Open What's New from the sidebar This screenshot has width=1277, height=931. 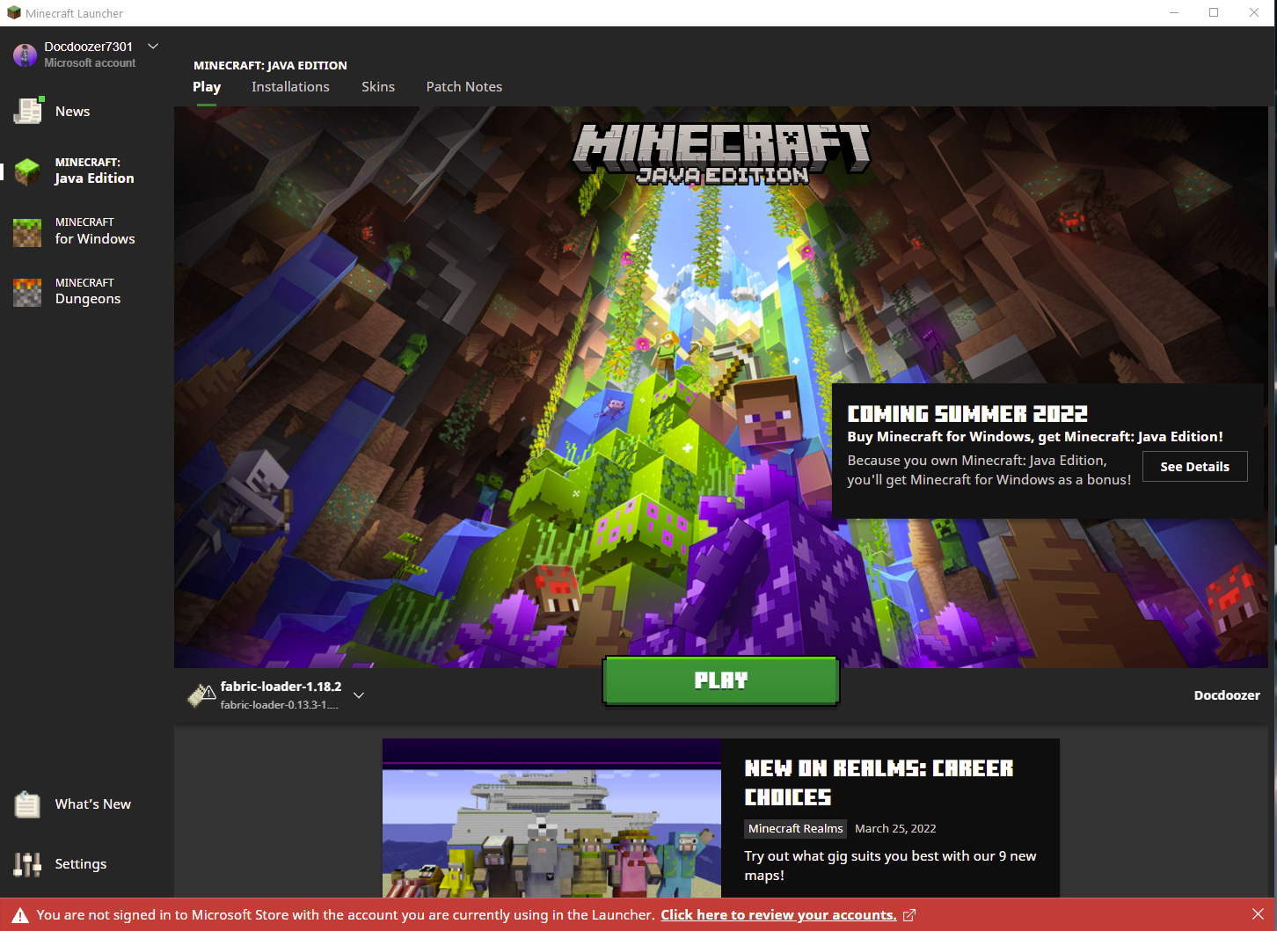click(87, 804)
